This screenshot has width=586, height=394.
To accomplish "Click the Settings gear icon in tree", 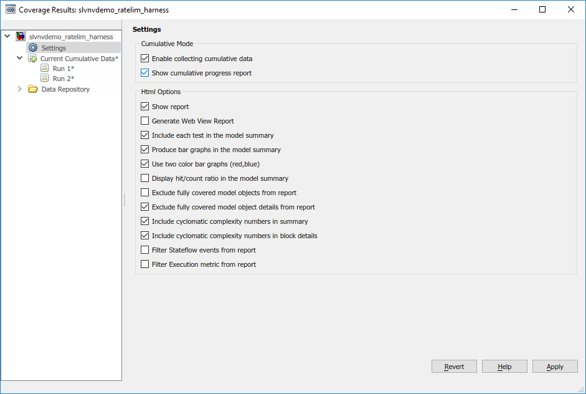I will [x=33, y=48].
